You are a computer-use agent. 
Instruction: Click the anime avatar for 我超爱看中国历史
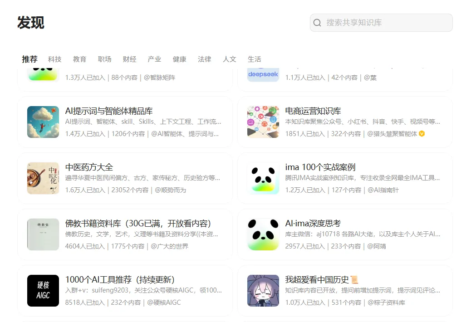click(x=263, y=291)
